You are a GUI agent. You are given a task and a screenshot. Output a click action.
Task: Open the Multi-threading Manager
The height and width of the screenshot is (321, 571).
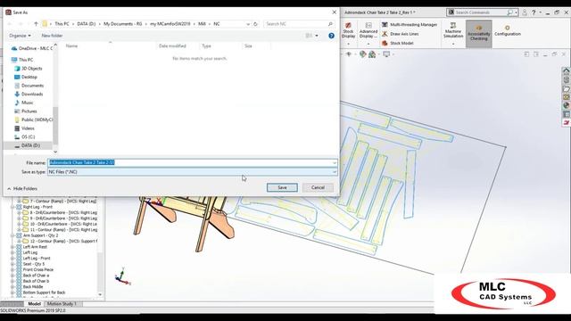(410, 24)
